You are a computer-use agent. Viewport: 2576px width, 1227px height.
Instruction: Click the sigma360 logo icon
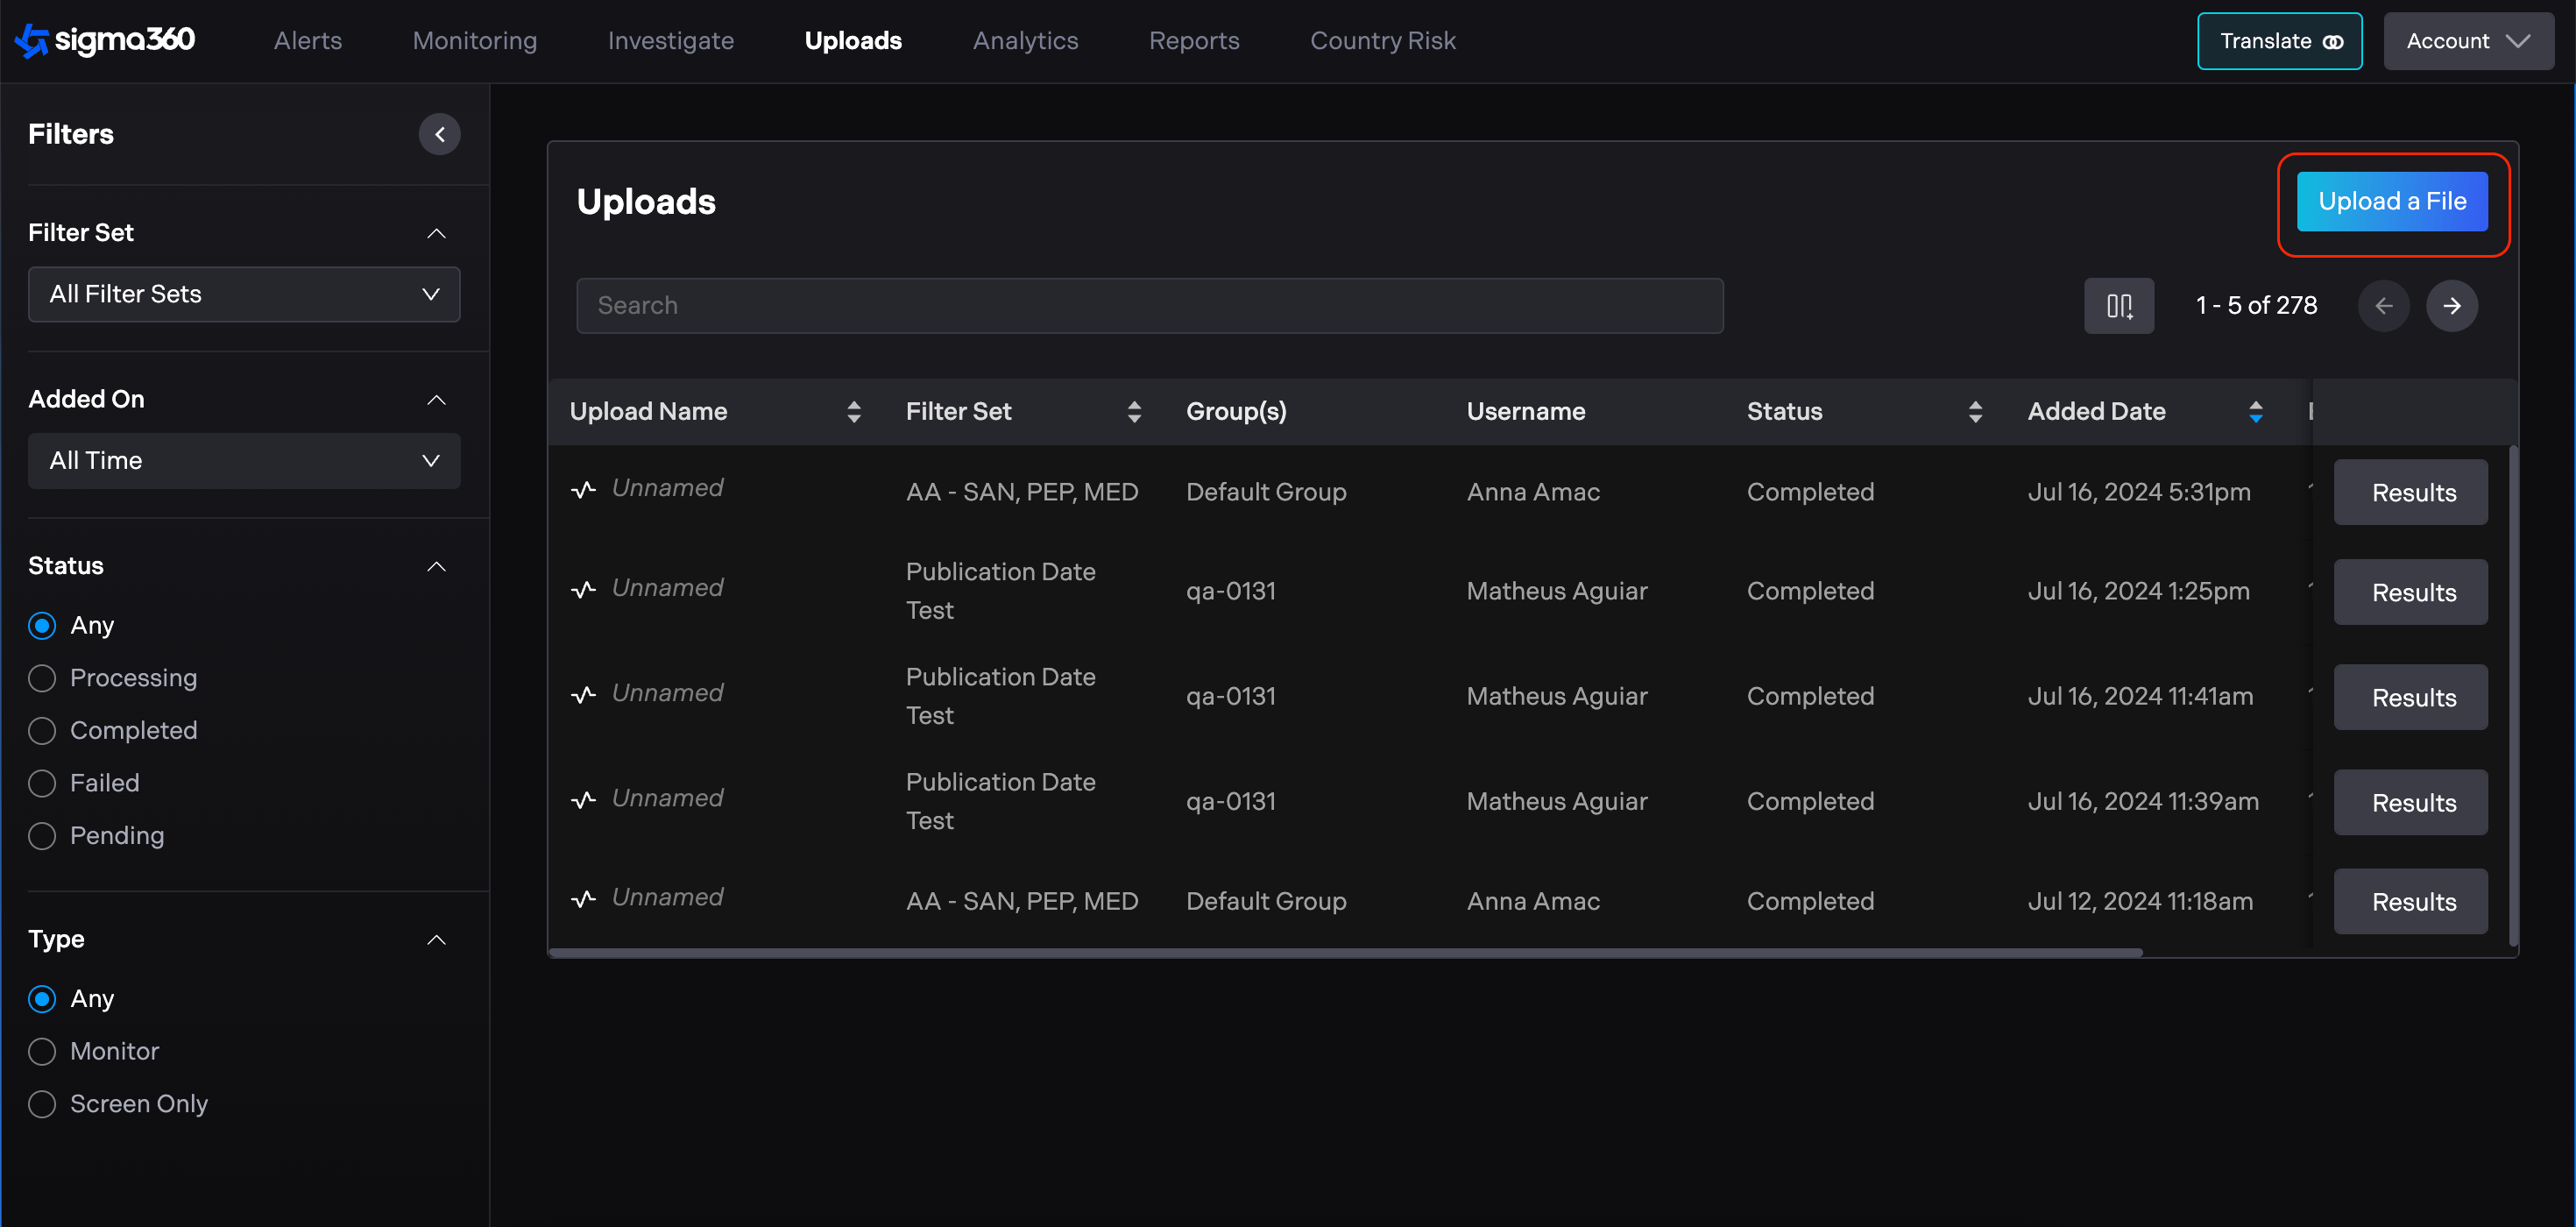pyautogui.click(x=32, y=40)
